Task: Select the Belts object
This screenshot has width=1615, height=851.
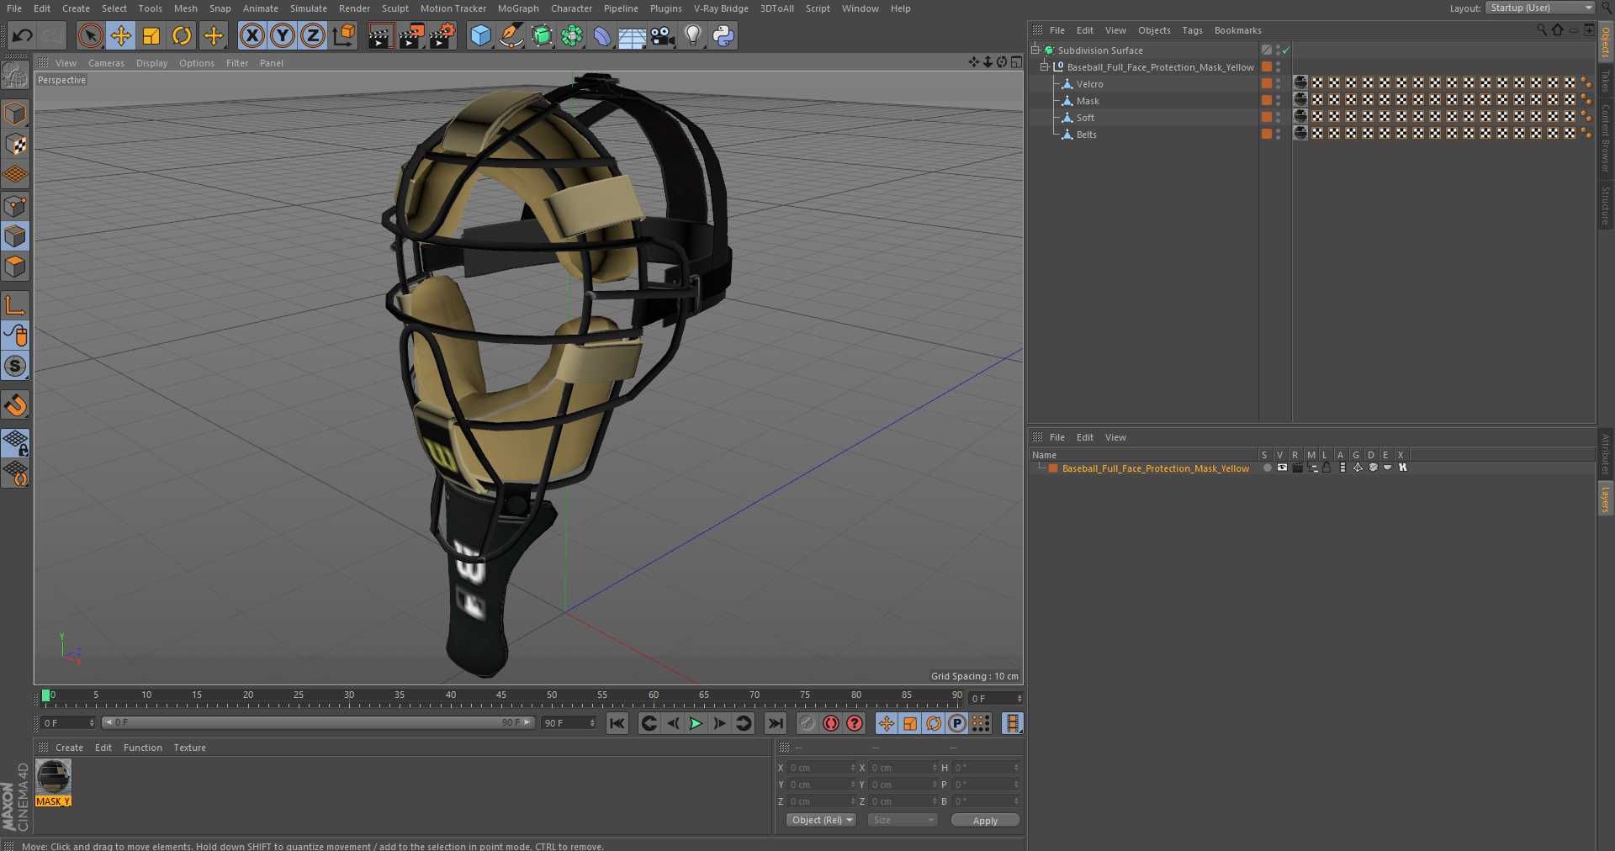Action: point(1086,135)
